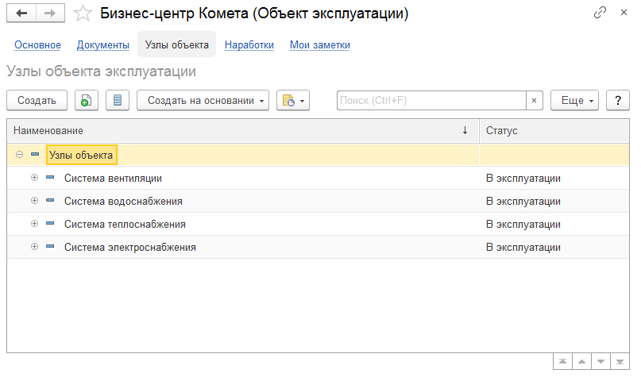
Task: Open the reports icon dropdown
Action: coord(293,101)
